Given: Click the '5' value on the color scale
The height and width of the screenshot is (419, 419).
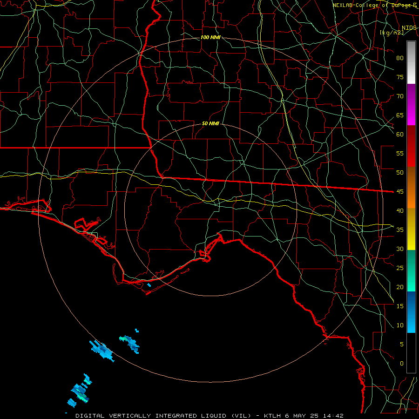Looking at the screenshot, I should coord(402,344).
